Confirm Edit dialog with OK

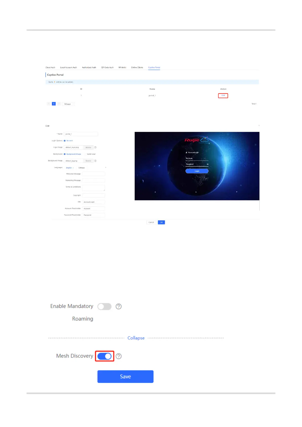coord(161,222)
